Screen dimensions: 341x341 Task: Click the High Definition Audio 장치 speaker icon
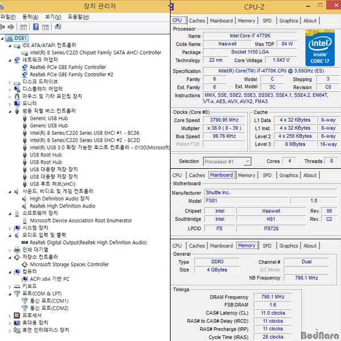pyautogui.click(x=24, y=198)
